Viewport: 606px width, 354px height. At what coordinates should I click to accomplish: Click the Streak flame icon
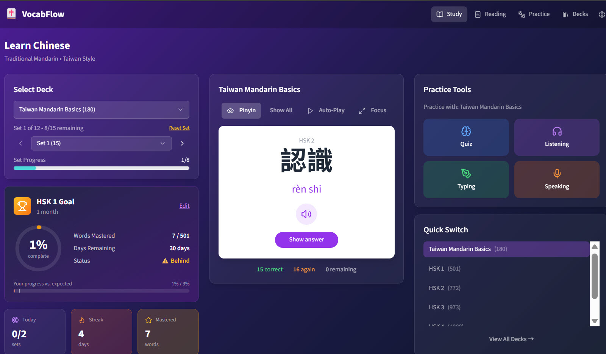(82, 320)
